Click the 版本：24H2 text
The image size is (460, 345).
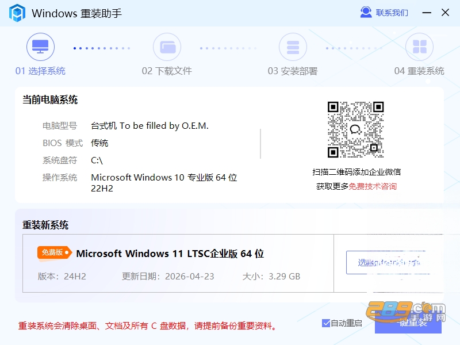click(x=62, y=277)
